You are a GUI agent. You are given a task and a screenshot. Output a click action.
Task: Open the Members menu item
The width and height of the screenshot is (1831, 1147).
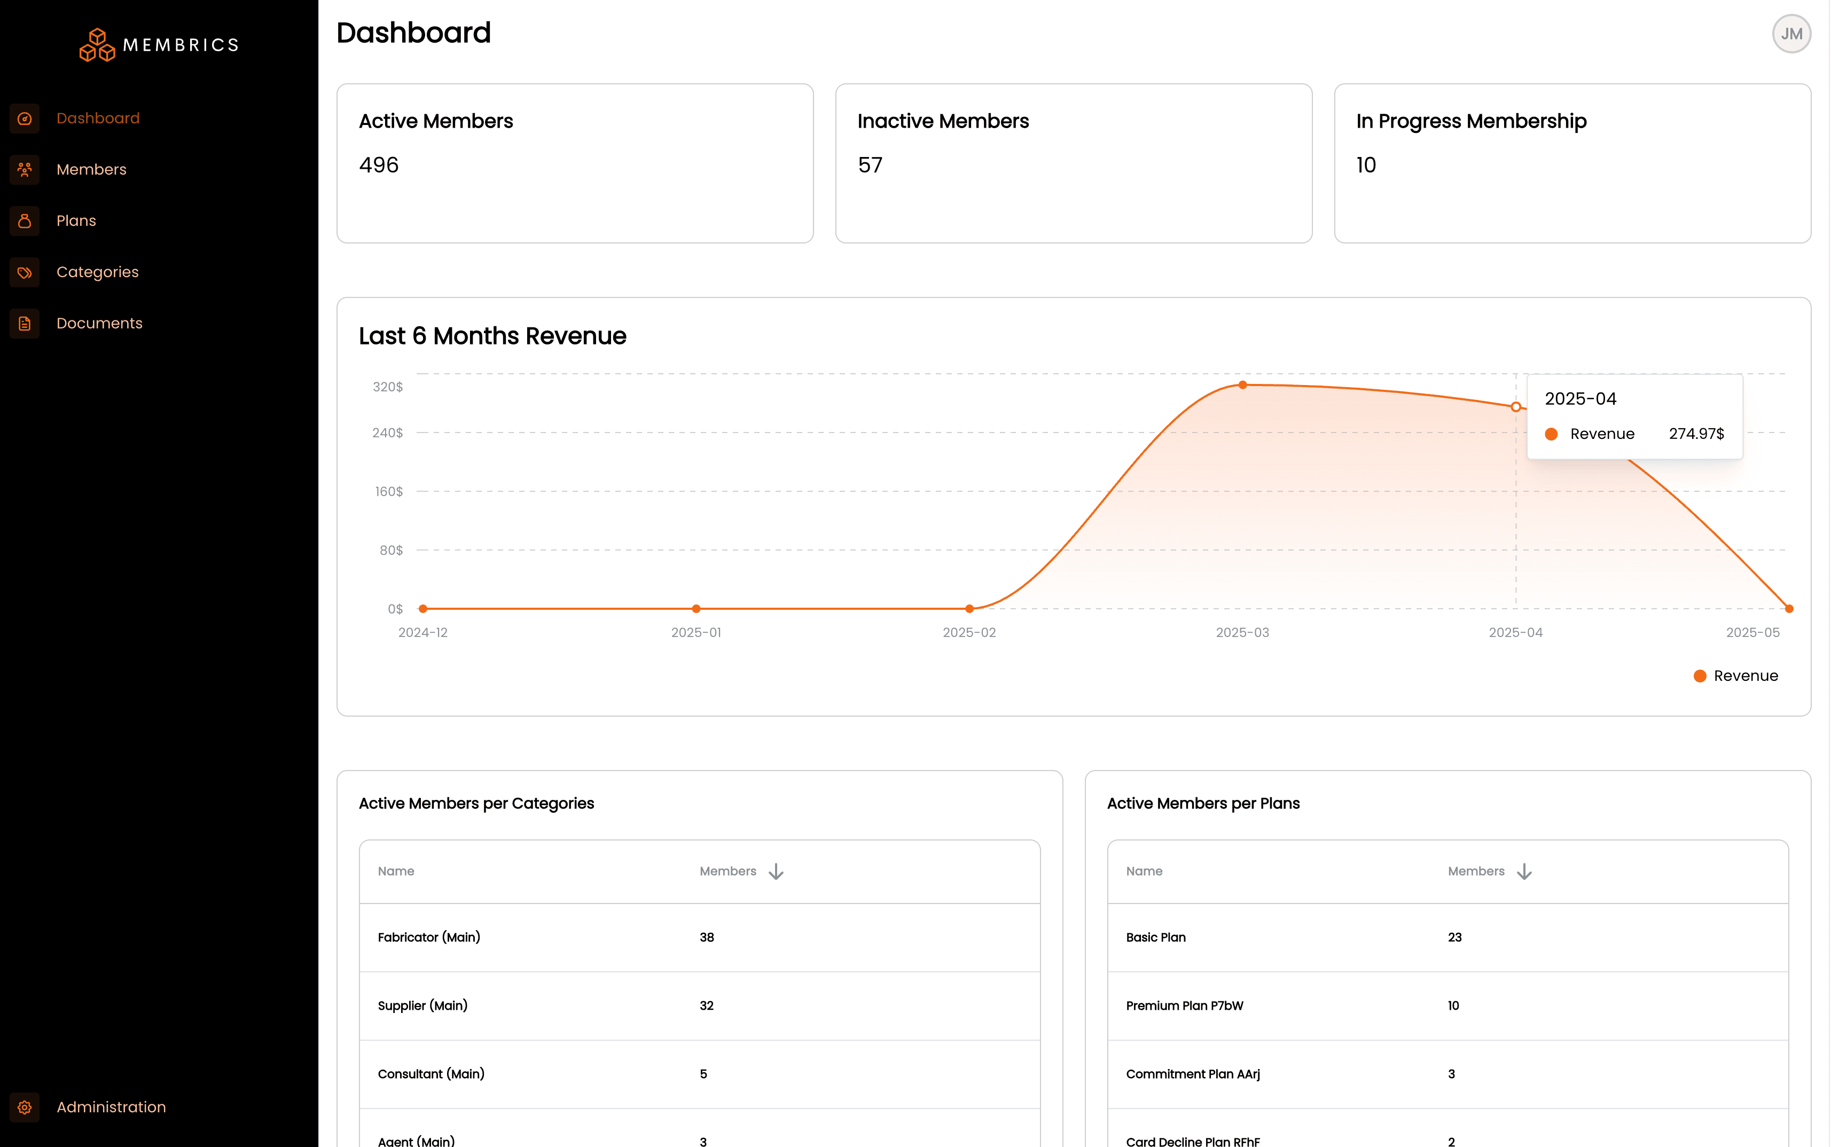[91, 169]
